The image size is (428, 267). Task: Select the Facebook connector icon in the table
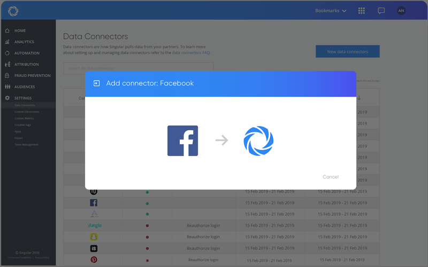pyautogui.click(x=94, y=203)
